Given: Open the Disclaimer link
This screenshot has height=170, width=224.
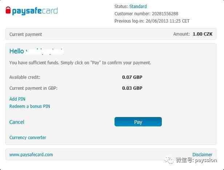Looking at the screenshot, I should point(202,154).
